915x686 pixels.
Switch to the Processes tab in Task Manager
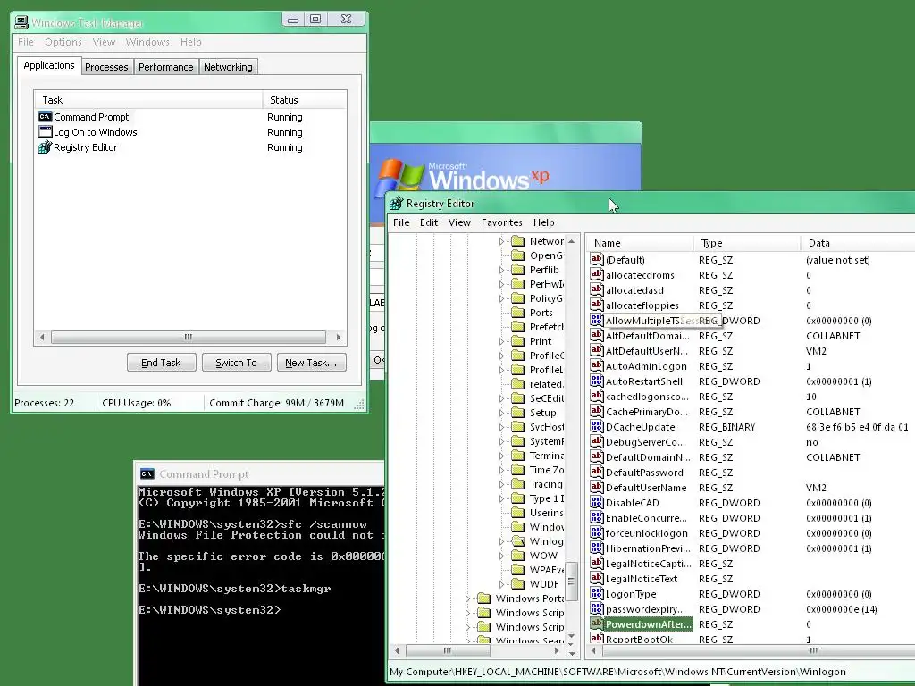point(107,67)
